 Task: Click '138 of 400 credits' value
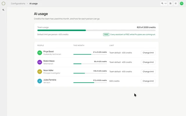[100, 71]
